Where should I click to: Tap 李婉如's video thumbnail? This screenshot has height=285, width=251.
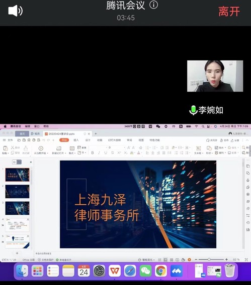coord(215,76)
